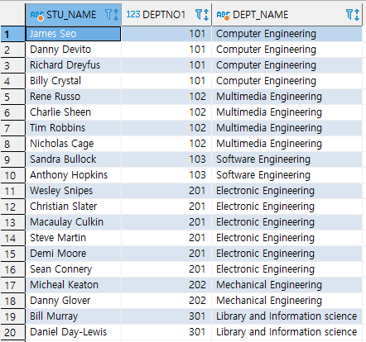The width and height of the screenshot is (366, 342).
Task: Select row number 17 header
Action: point(12,285)
